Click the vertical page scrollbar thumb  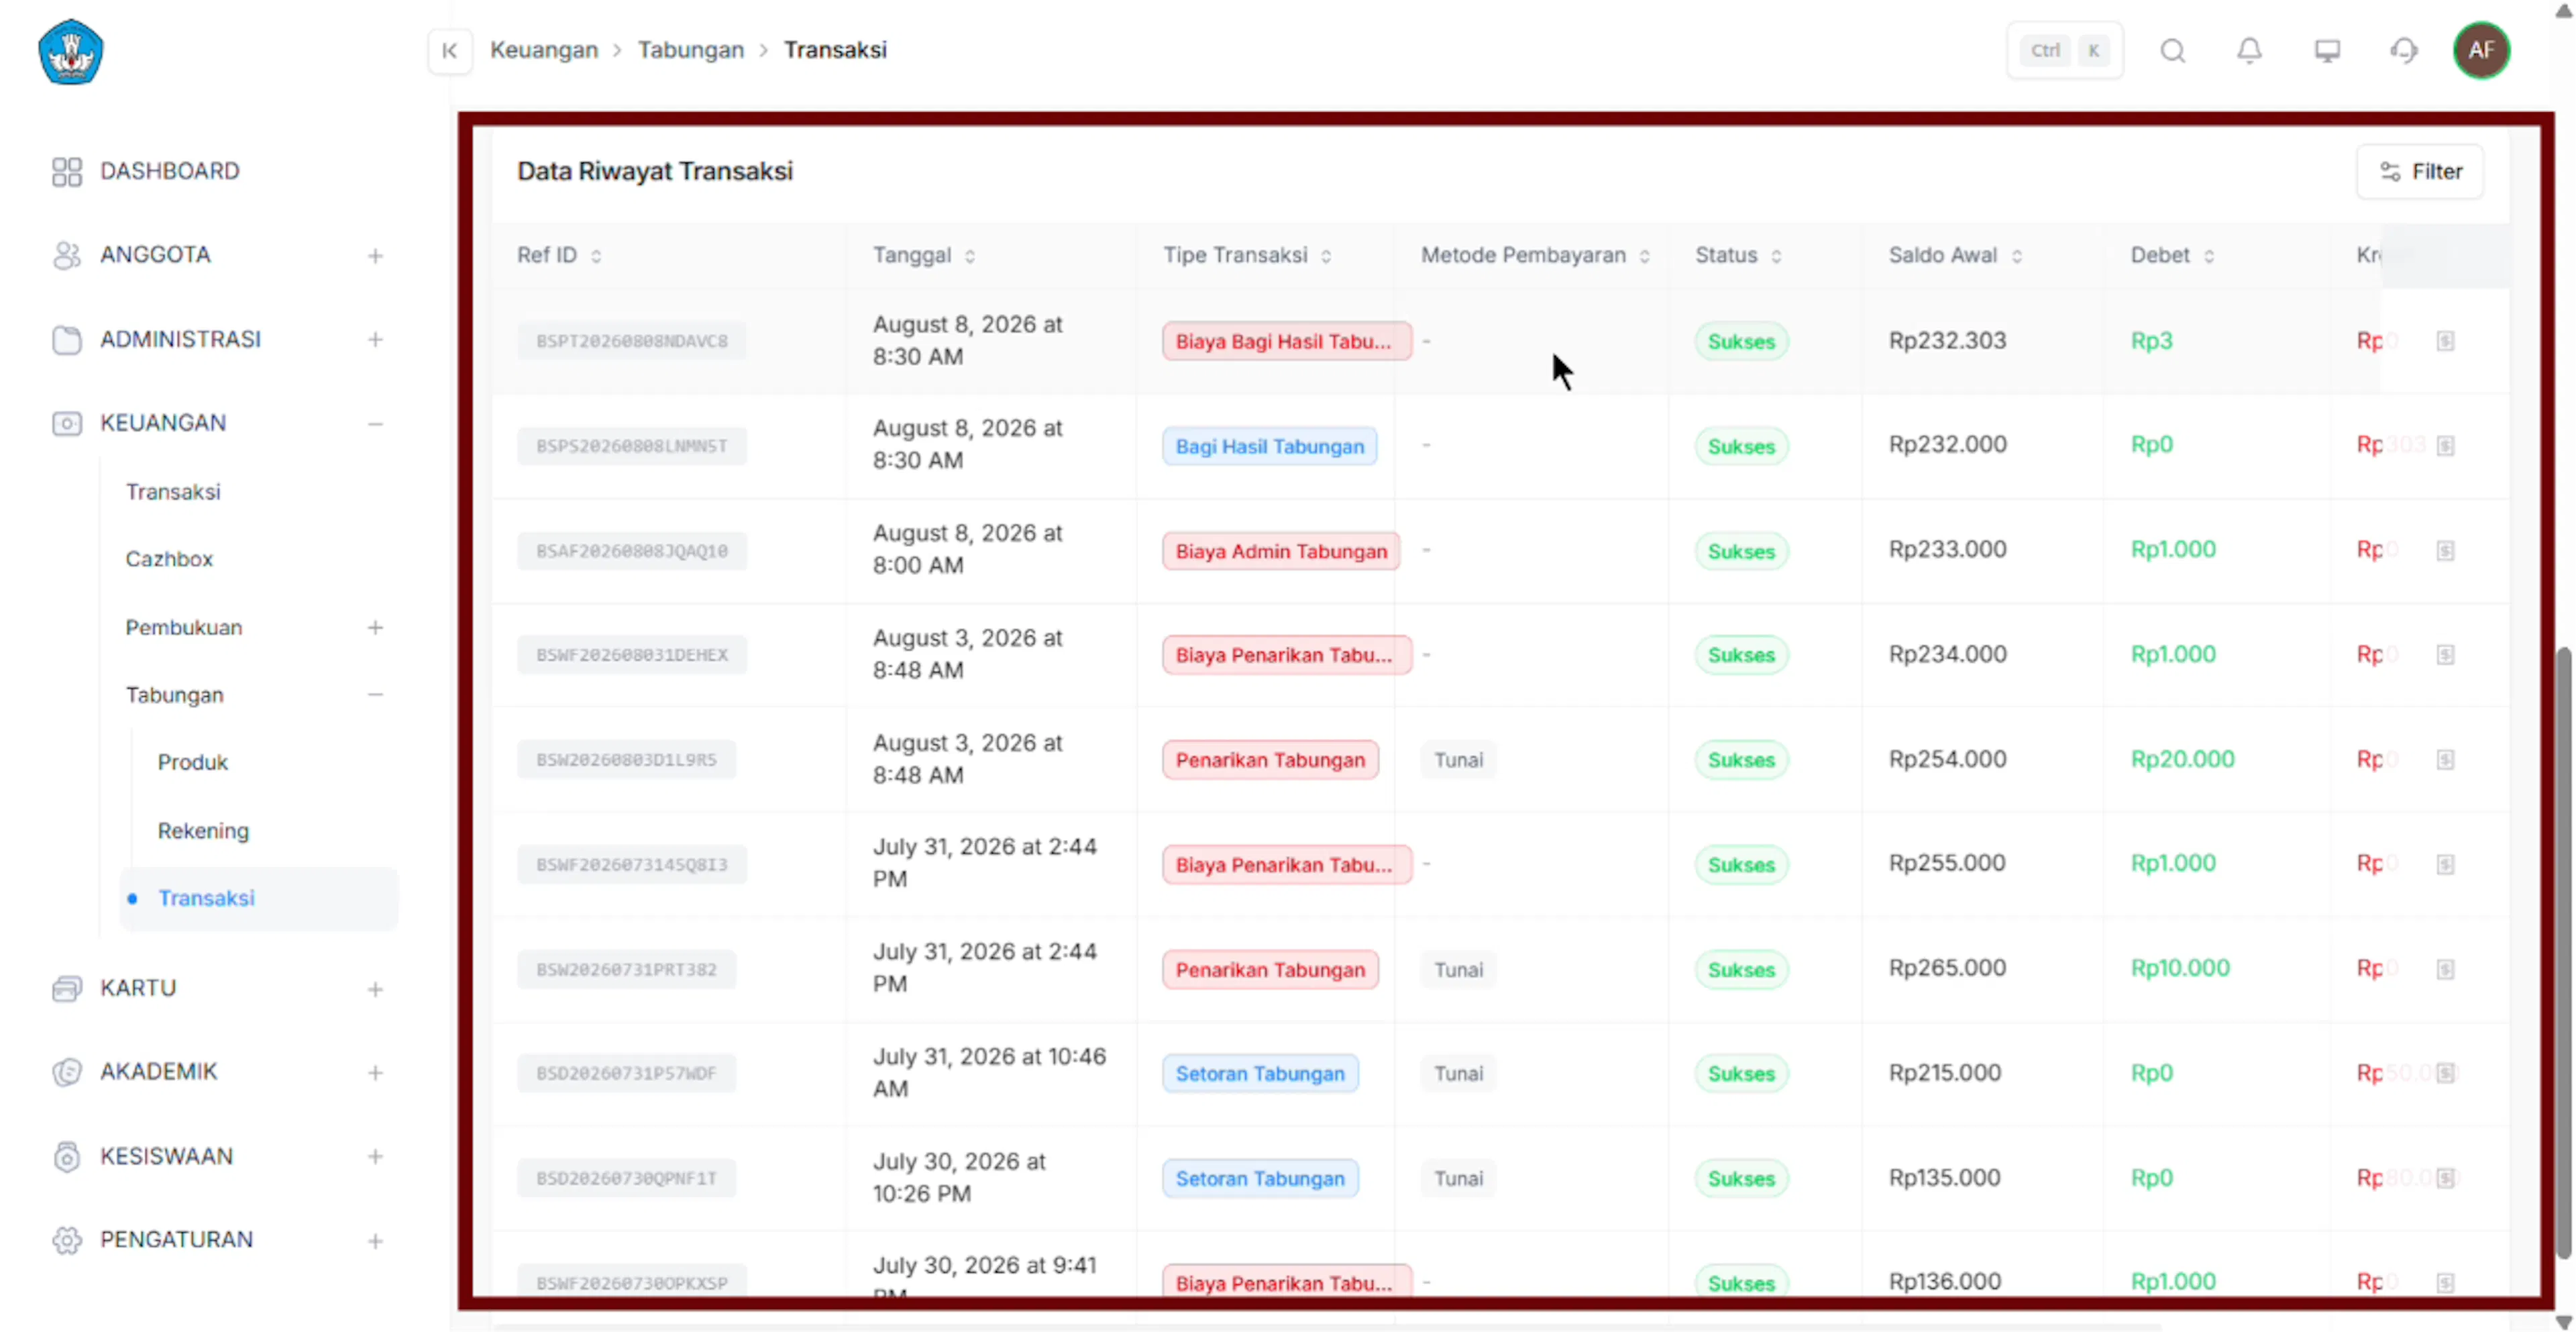[2563, 950]
